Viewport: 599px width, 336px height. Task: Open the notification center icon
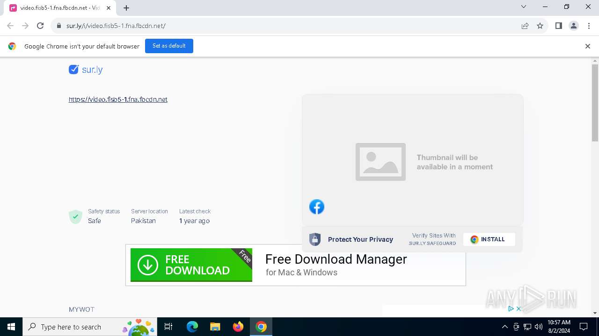click(x=584, y=327)
